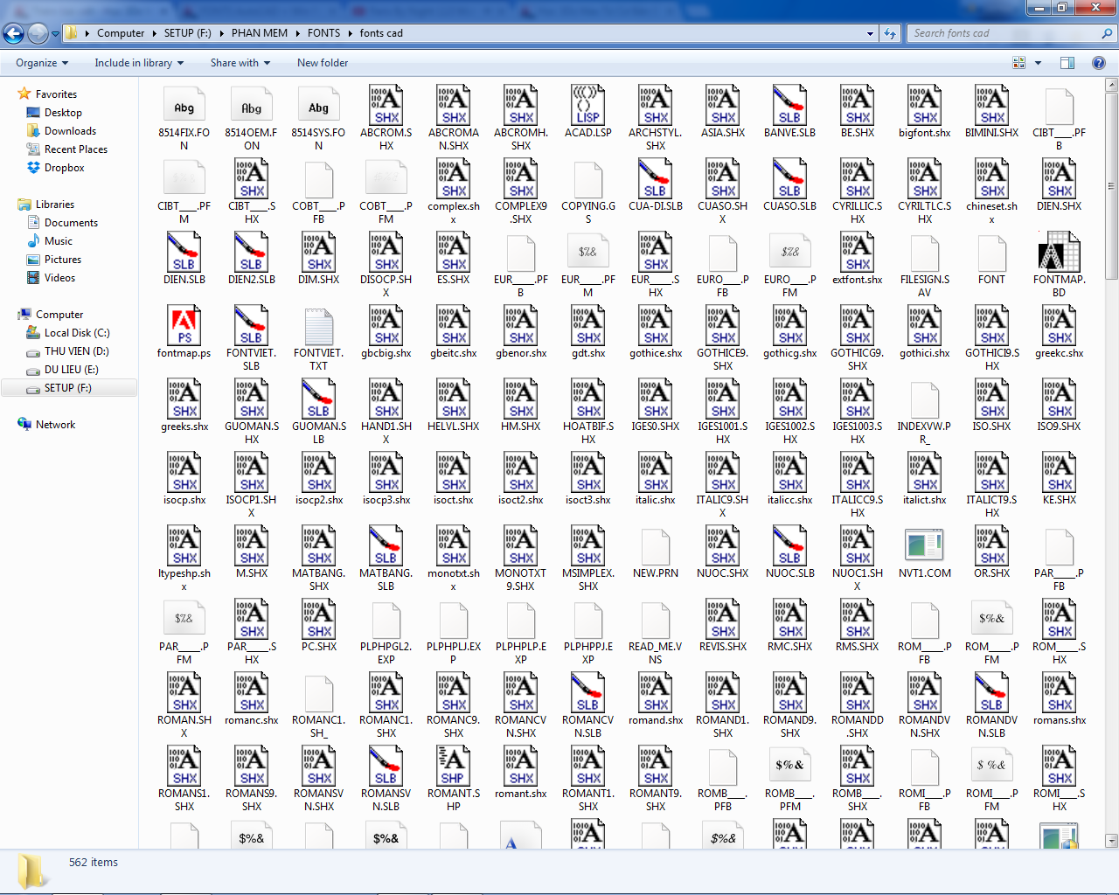Select the MATBANG.SLB file icon
The image size is (1119, 895).
pyautogui.click(x=386, y=546)
